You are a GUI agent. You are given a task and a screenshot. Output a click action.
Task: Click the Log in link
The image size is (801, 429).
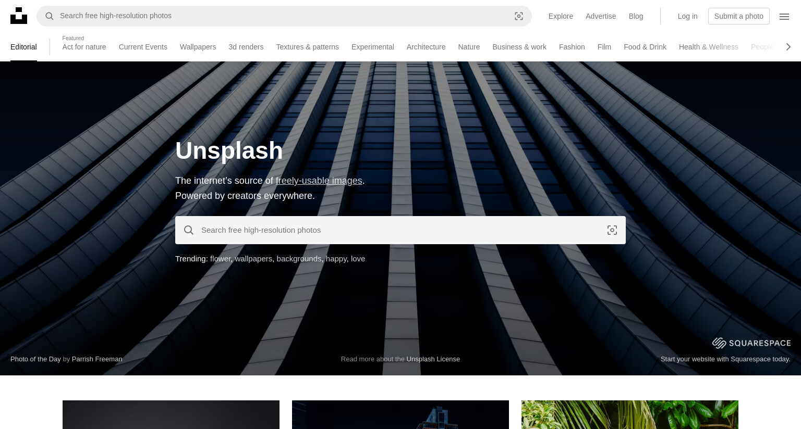(687, 16)
